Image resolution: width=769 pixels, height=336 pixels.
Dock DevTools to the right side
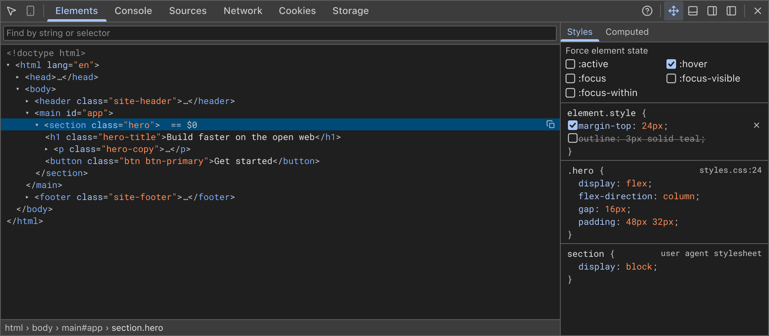pyautogui.click(x=712, y=11)
